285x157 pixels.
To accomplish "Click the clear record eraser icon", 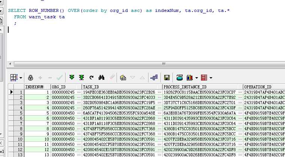I will [x=112, y=77].
